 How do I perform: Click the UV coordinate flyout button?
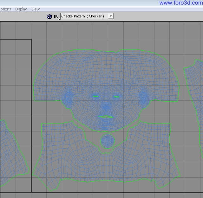click(56, 17)
